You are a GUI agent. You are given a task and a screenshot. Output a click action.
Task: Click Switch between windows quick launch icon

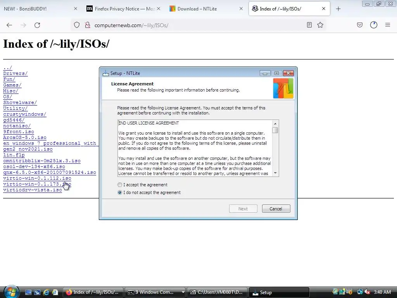[37, 293]
